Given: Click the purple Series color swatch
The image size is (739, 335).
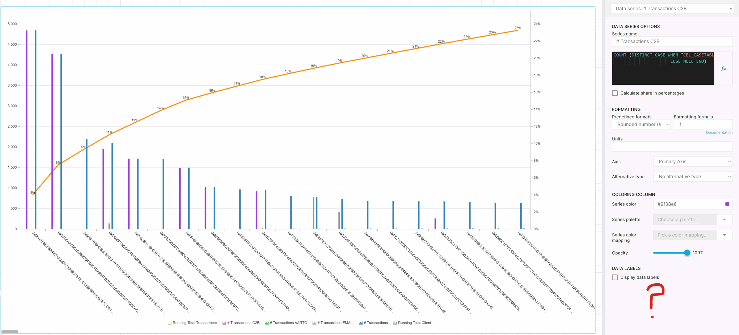Looking at the screenshot, I should 727,204.
